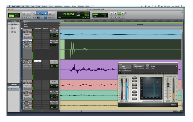Click the Load button in Waves toolbar
Image resolution: width=193 pixels, height=122 pixels.
[168, 73]
